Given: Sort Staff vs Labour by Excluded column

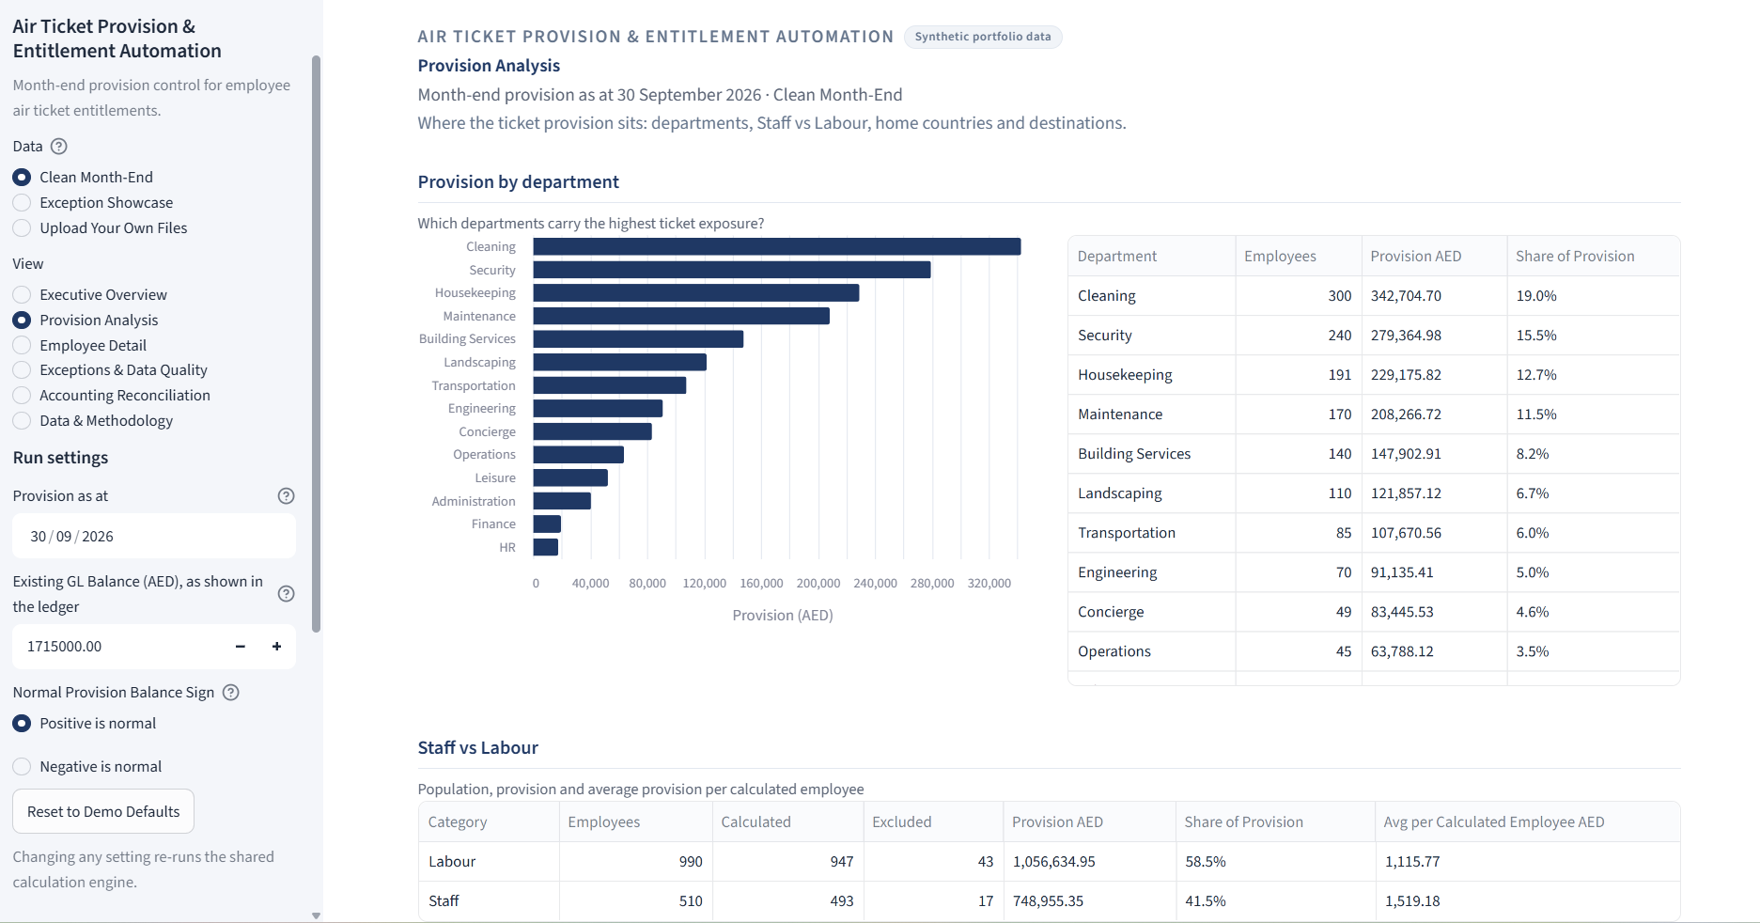Looking at the screenshot, I should click(933, 822).
